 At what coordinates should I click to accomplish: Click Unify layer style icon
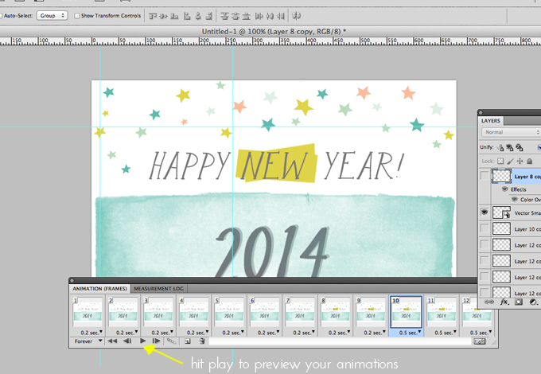tap(520, 148)
